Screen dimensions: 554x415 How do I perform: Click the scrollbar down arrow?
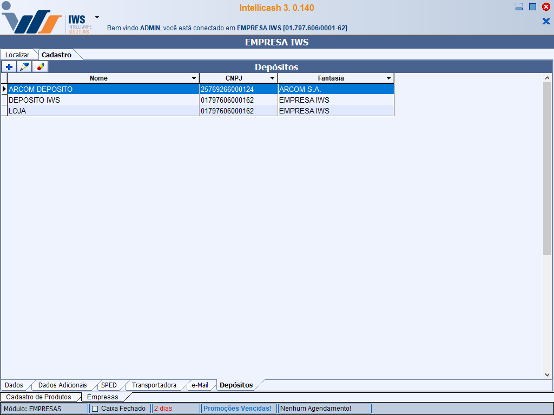[547, 375]
